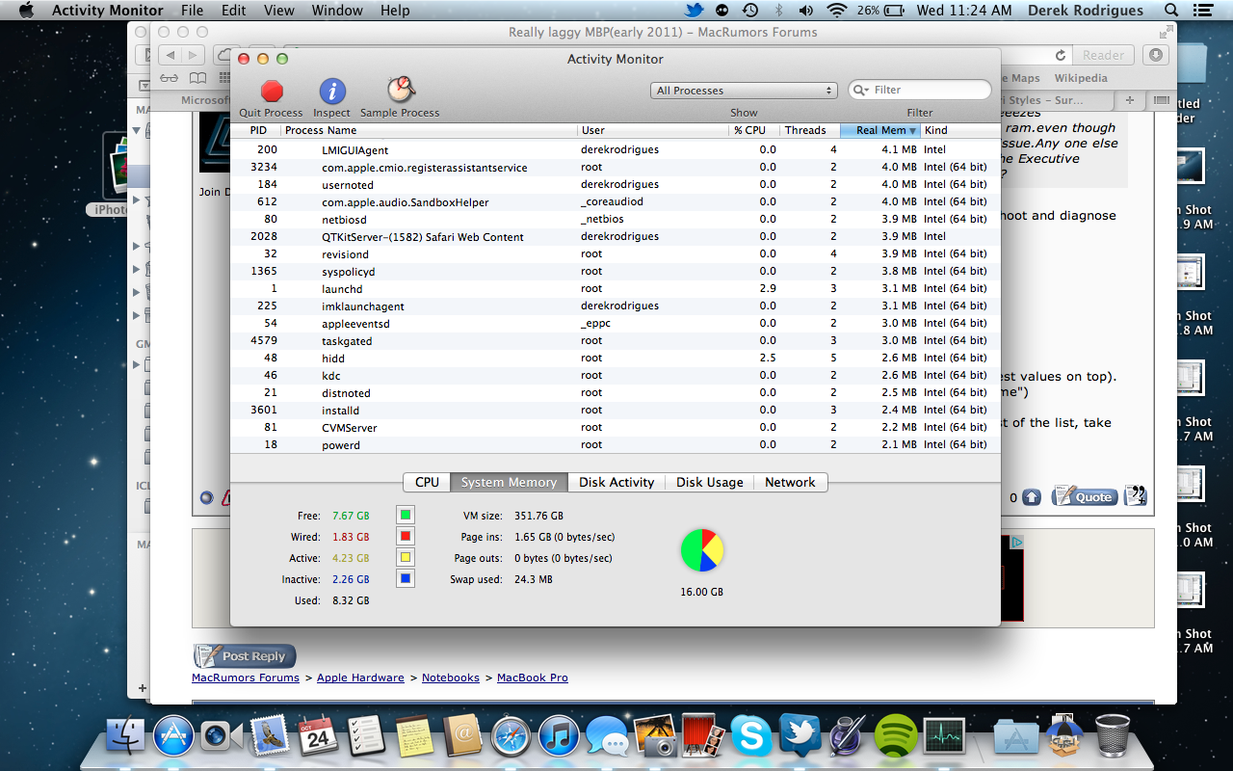This screenshot has height=771, width=1233.
Task: Launch Reminders checklist icon in Dock
Action: [x=366, y=738]
